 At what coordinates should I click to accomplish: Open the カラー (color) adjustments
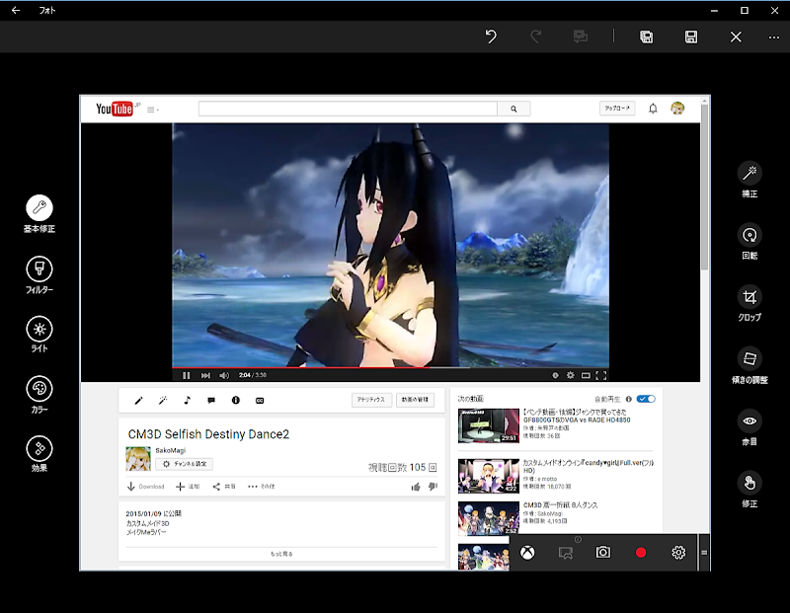39,389
